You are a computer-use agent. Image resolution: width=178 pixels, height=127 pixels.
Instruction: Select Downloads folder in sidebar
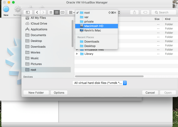tap(38, 47)
